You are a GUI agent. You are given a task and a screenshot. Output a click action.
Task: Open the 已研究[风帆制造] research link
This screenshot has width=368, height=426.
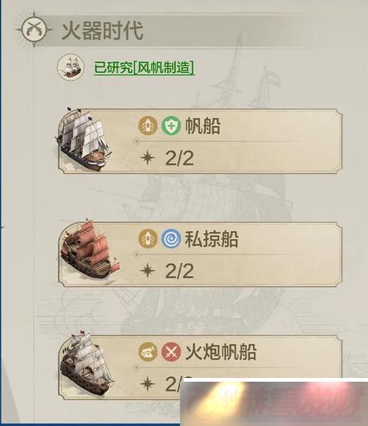pos(144,67)
